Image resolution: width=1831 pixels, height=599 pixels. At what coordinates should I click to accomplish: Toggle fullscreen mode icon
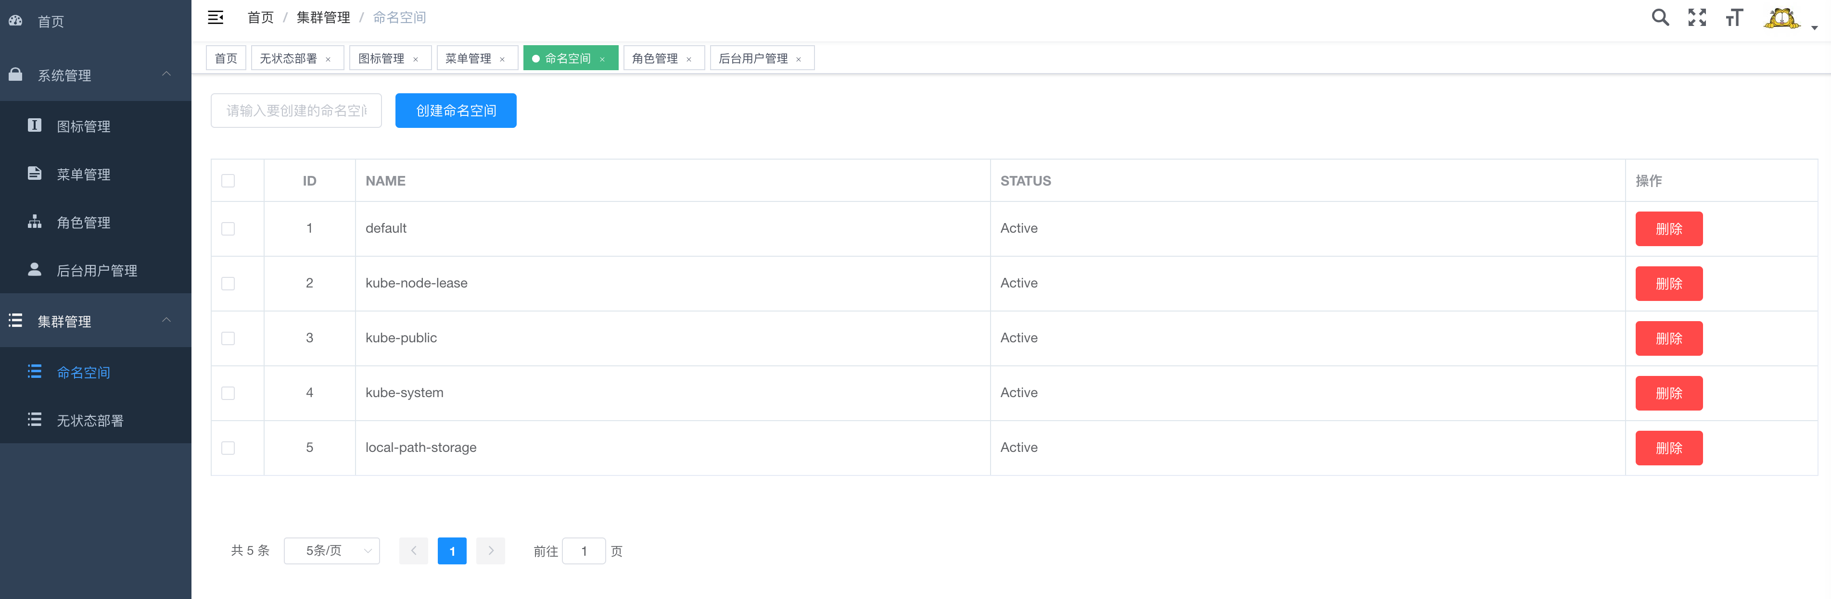(1697, 18)
